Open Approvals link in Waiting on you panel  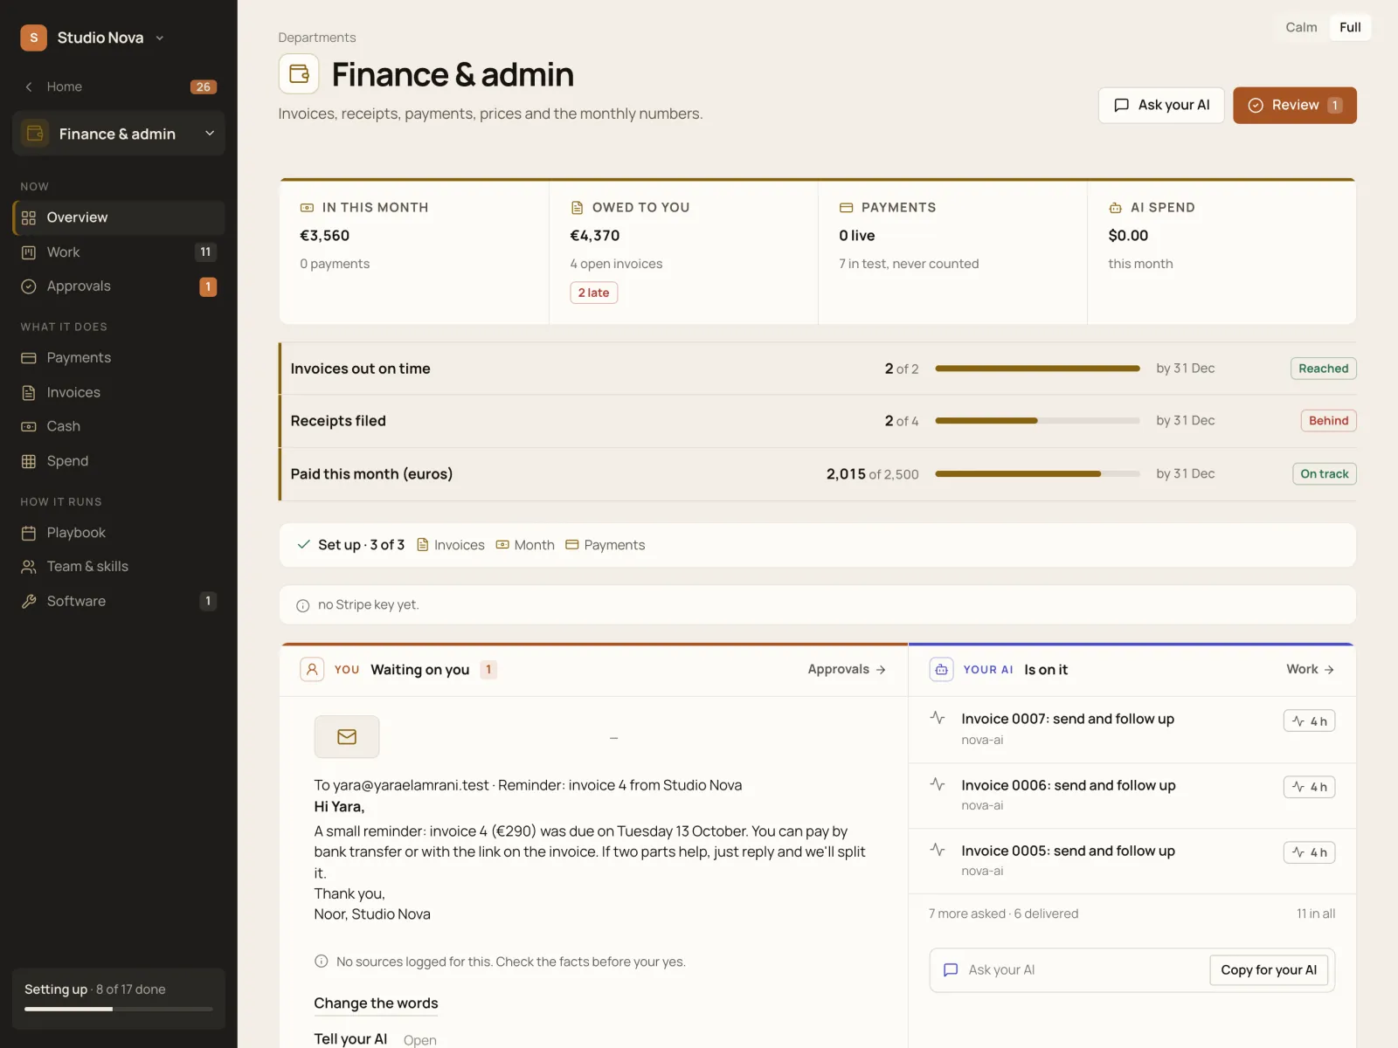point(847,670)
